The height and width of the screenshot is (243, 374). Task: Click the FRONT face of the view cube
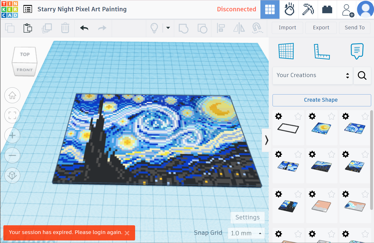[x=25, y=70]
